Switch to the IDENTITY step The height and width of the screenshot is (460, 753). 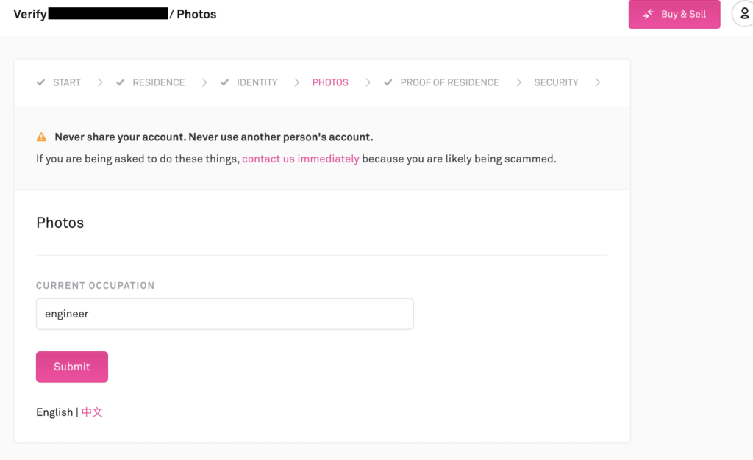(257, 82)
